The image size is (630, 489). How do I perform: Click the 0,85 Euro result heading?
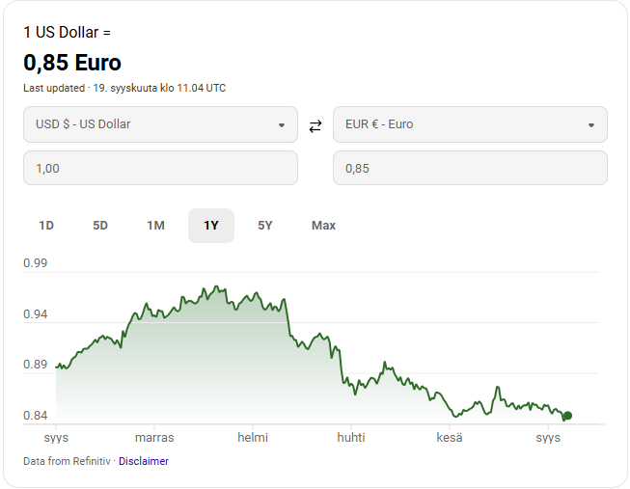point(72,64)
